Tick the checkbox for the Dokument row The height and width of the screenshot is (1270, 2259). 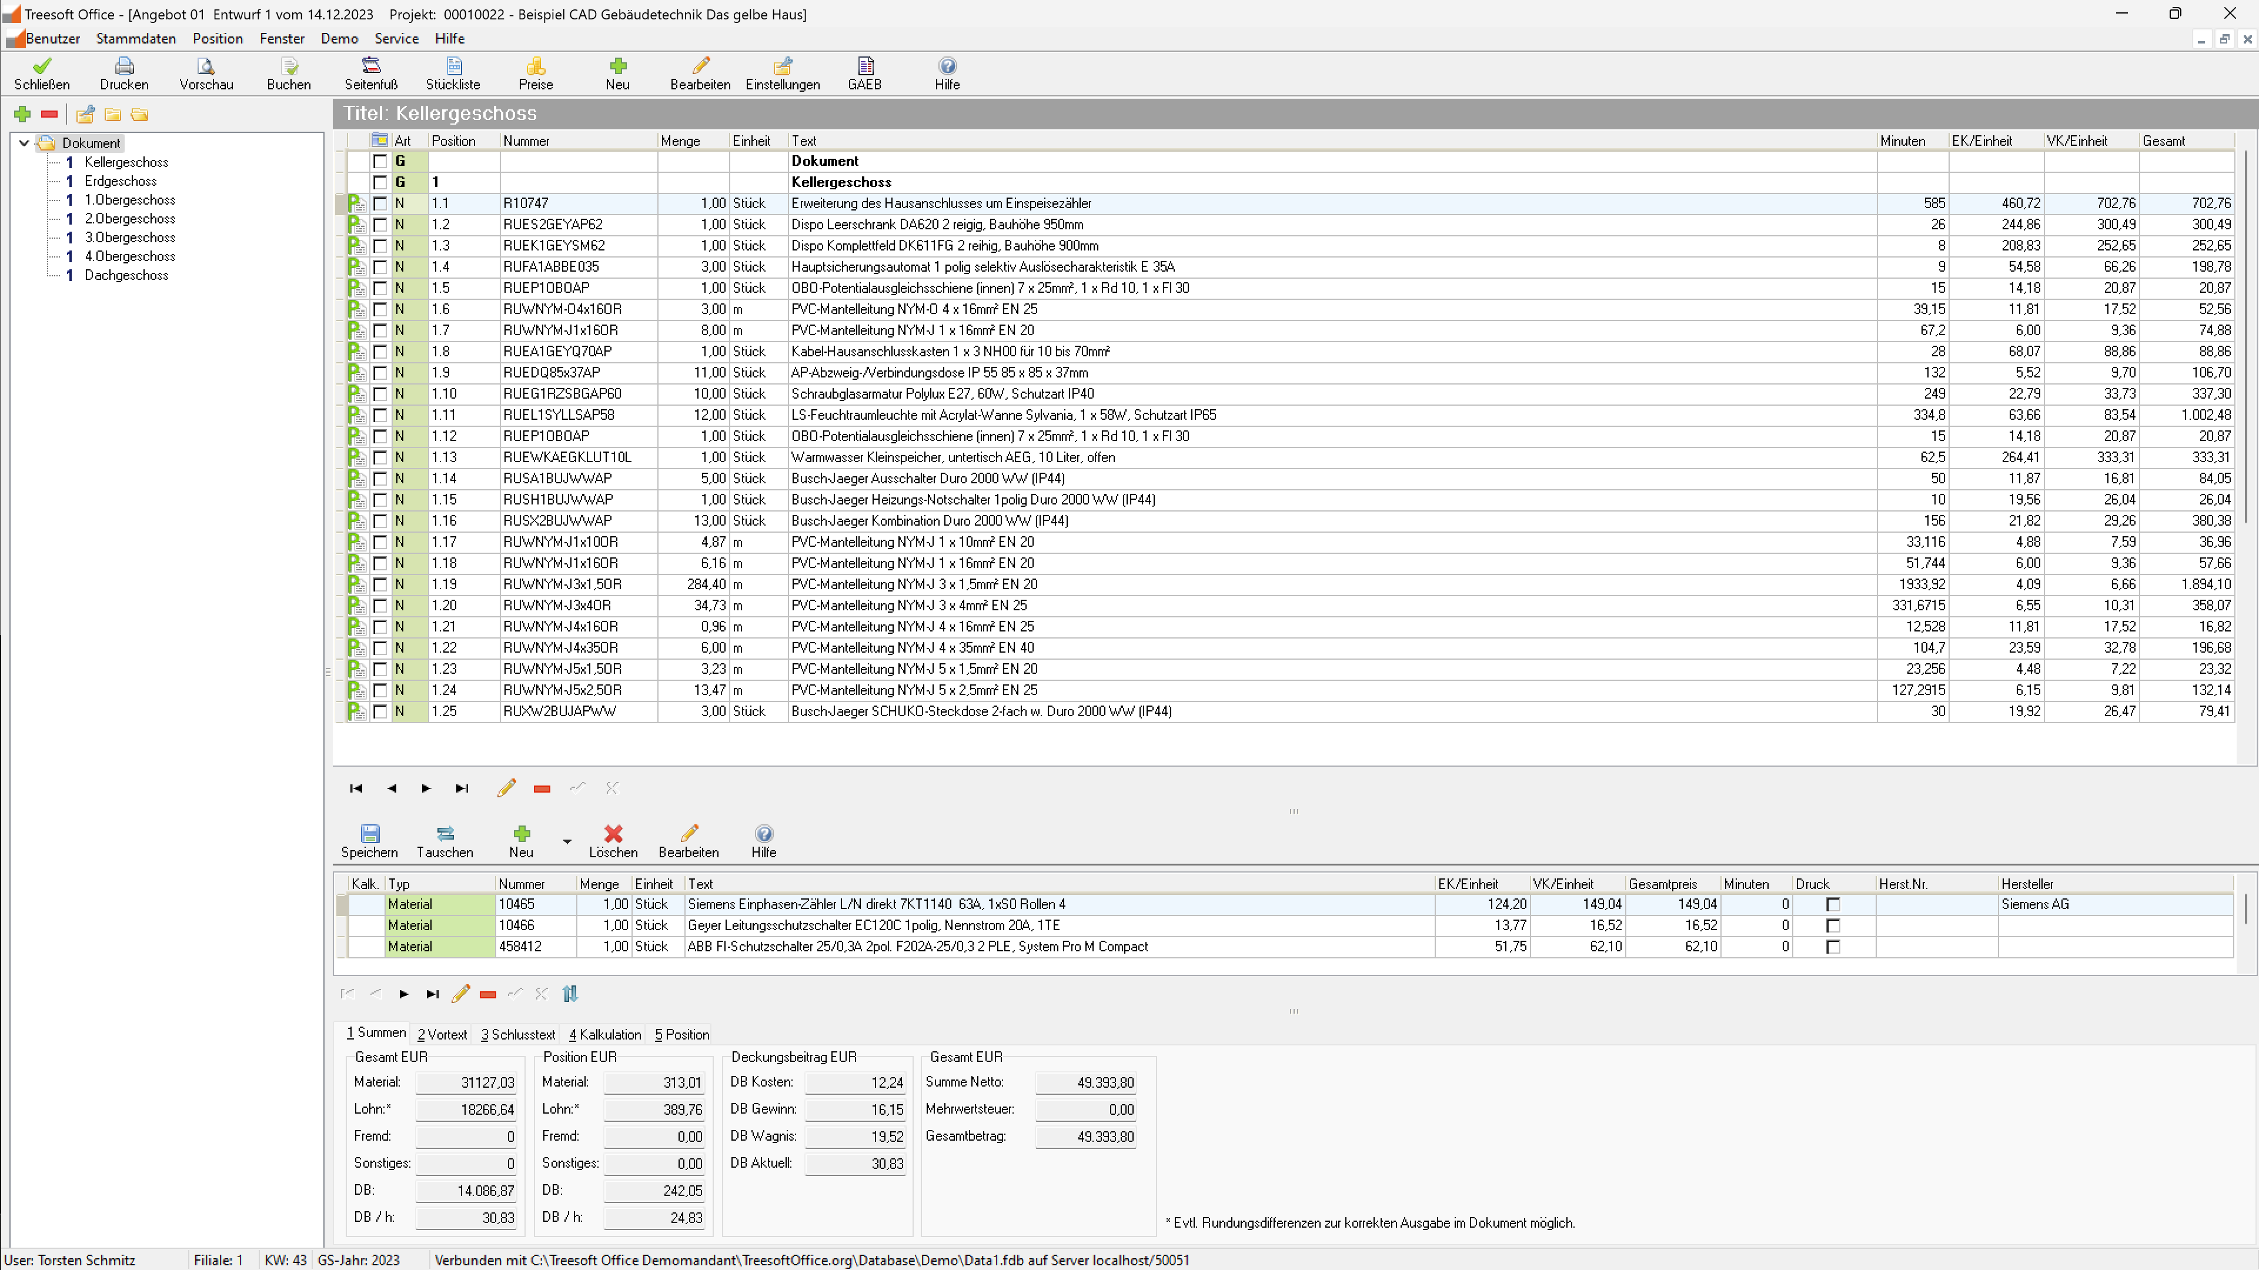[380, 161]
